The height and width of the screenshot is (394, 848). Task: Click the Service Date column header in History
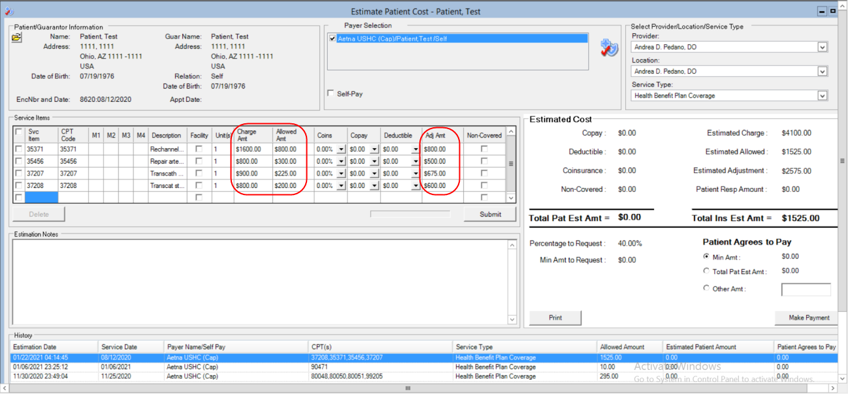[x=131, y=347]
